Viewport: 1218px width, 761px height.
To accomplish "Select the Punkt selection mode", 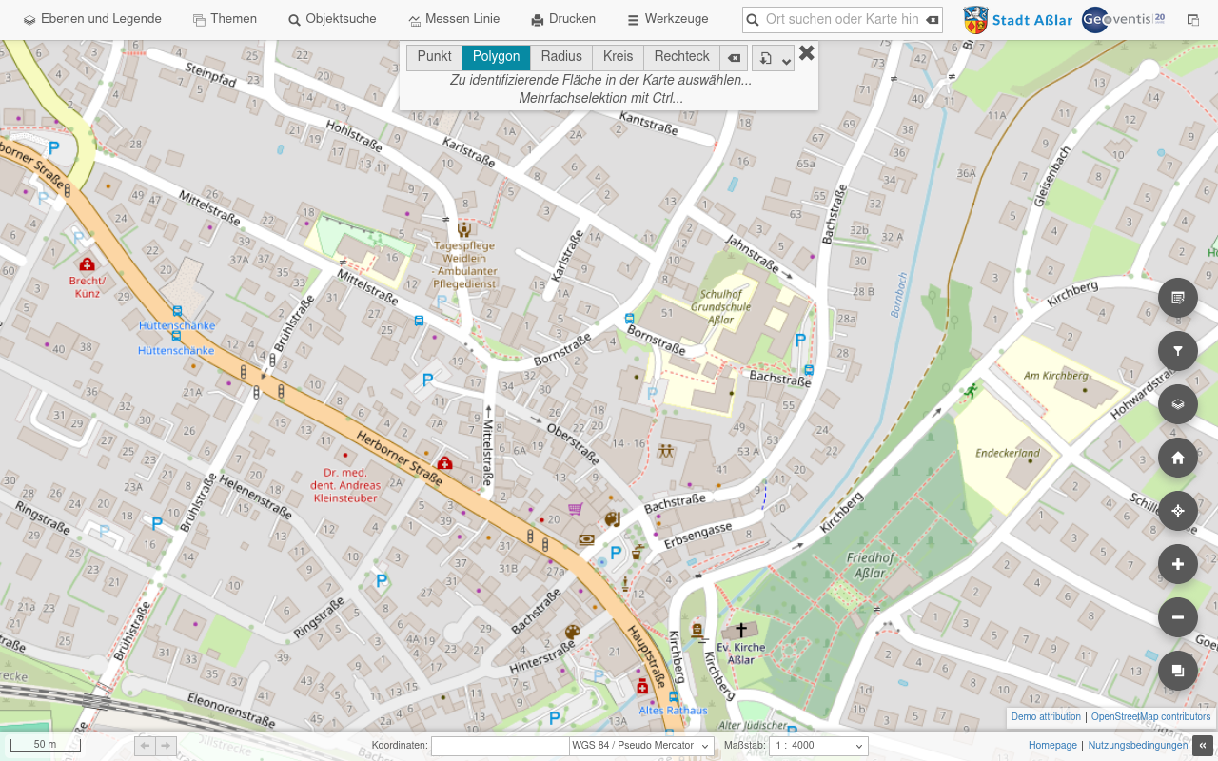I will pos(434,57).
